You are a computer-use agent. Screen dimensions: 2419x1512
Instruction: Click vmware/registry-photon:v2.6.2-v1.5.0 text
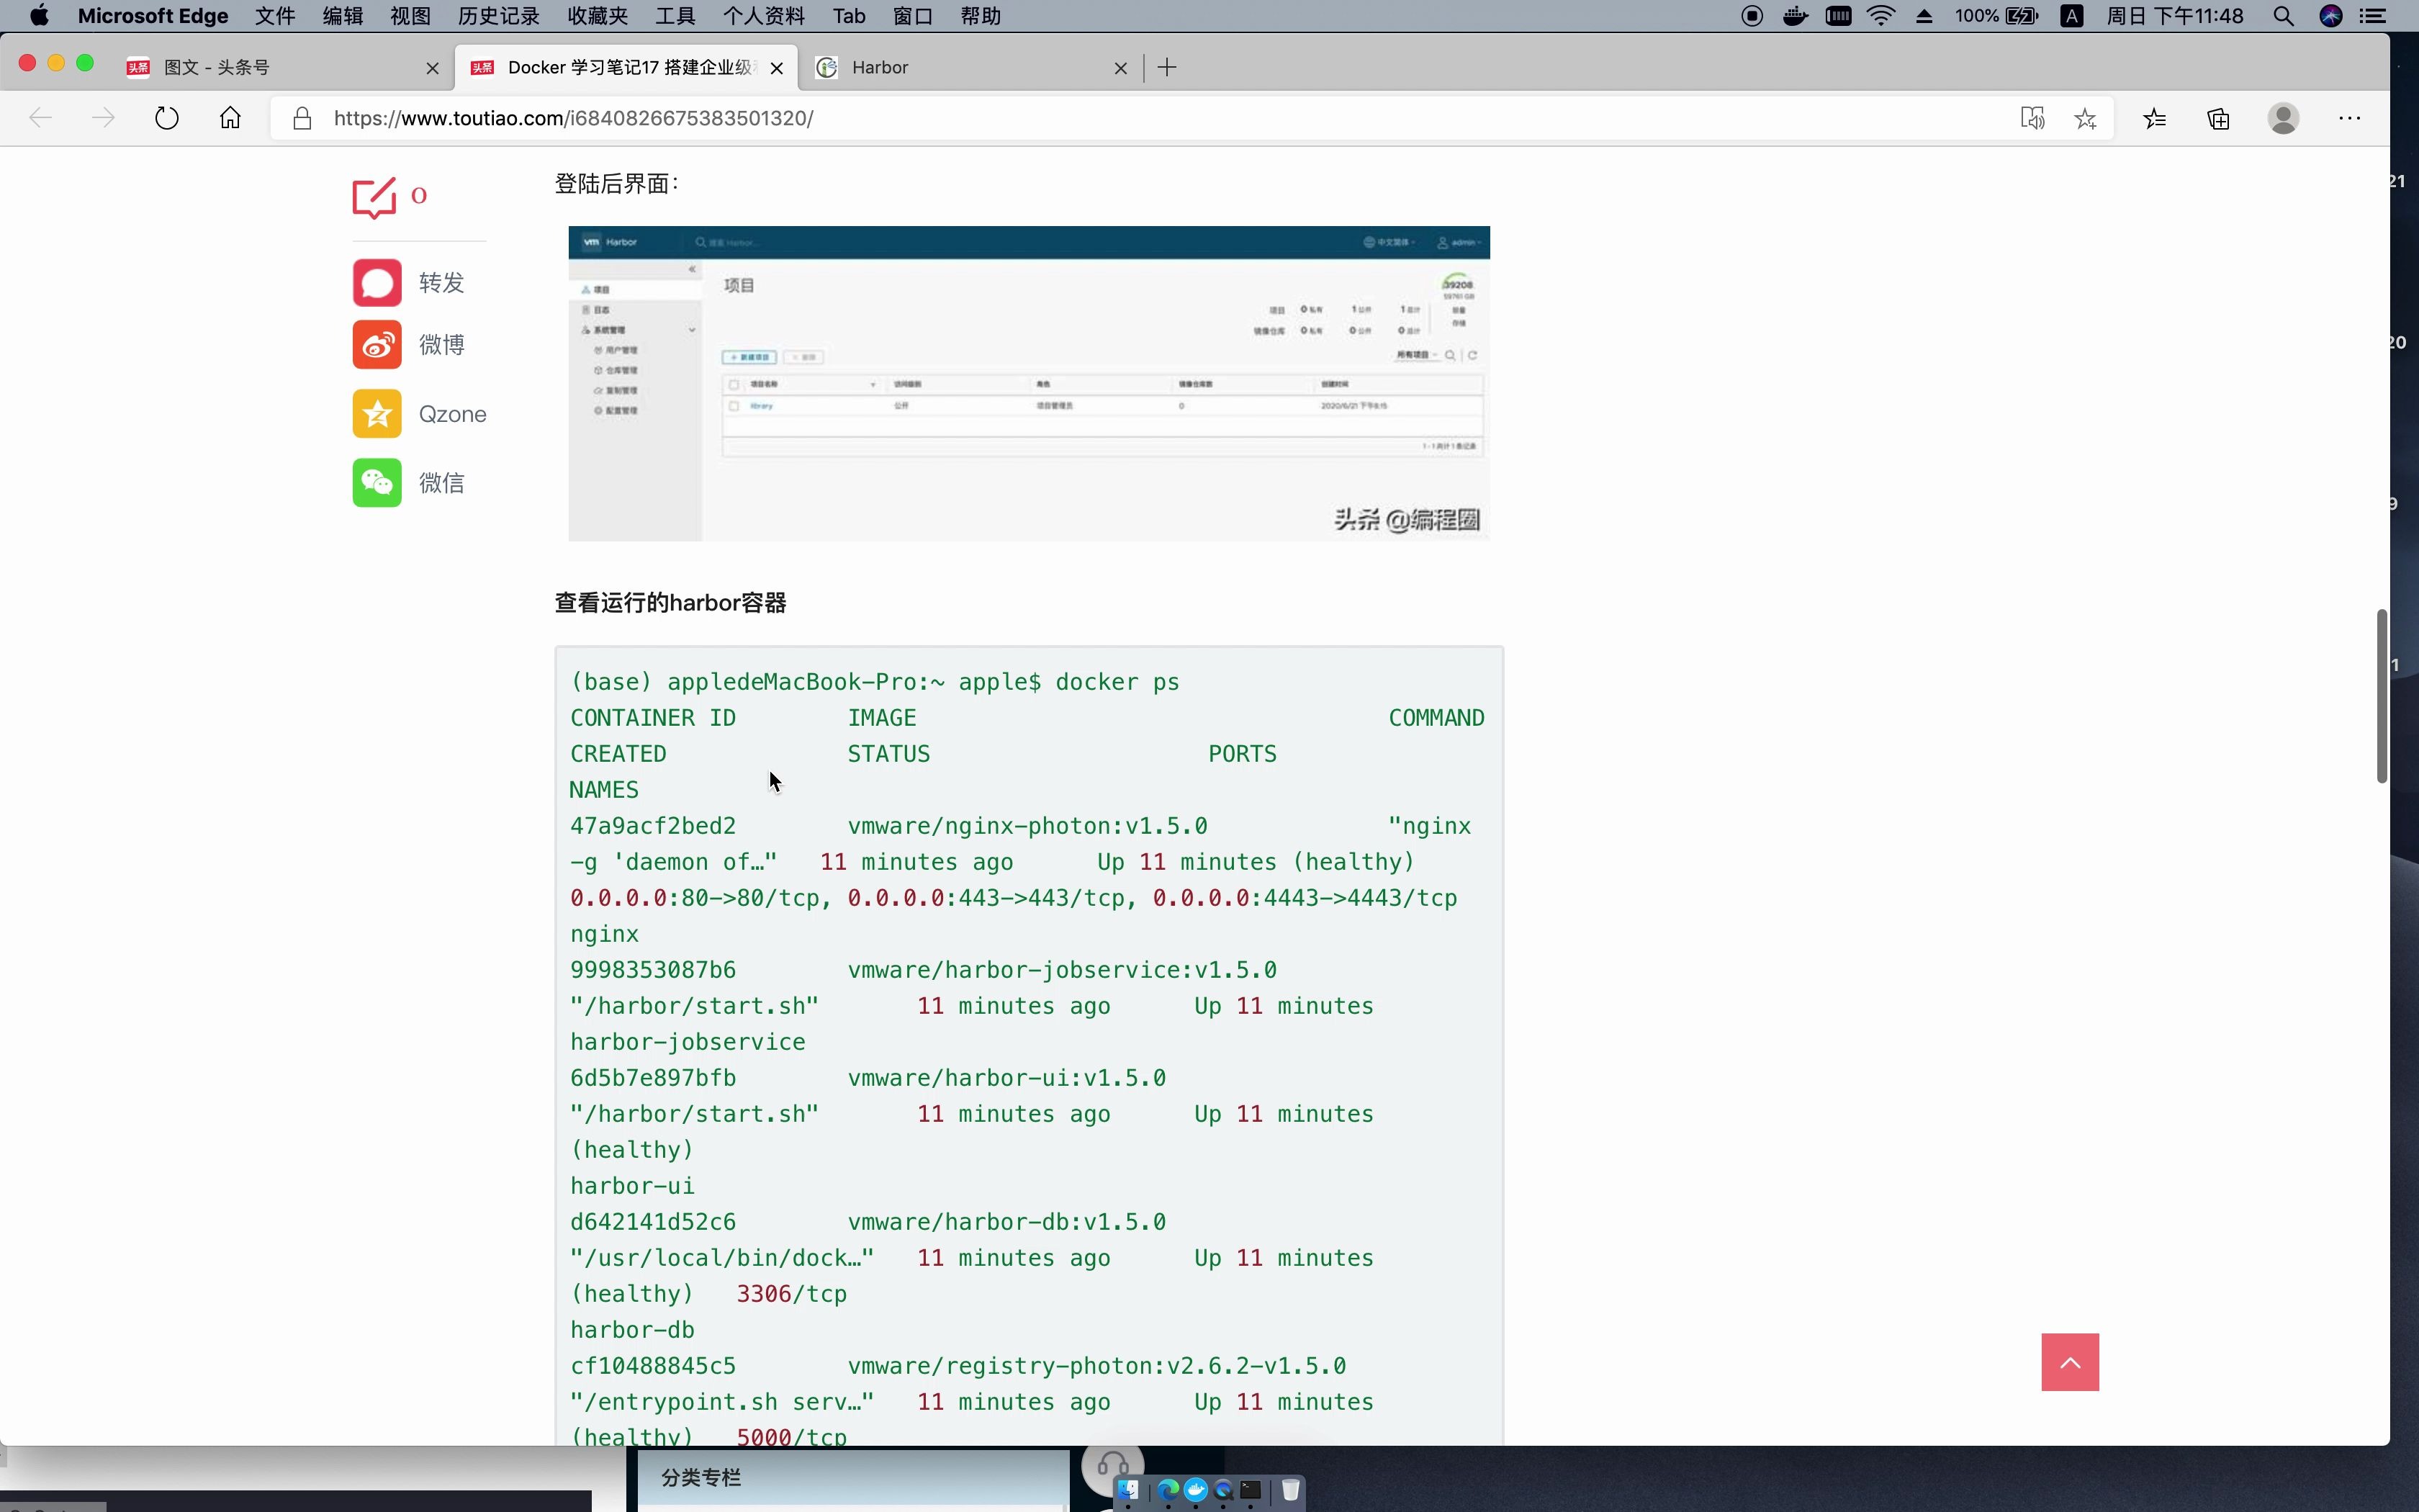pyautogui.click(x=1096, y=1366)
